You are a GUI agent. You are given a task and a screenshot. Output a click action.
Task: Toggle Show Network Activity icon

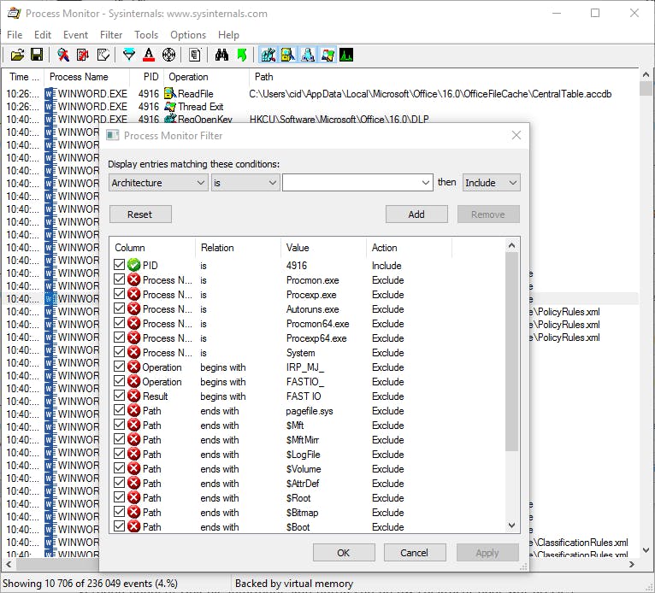308,55
